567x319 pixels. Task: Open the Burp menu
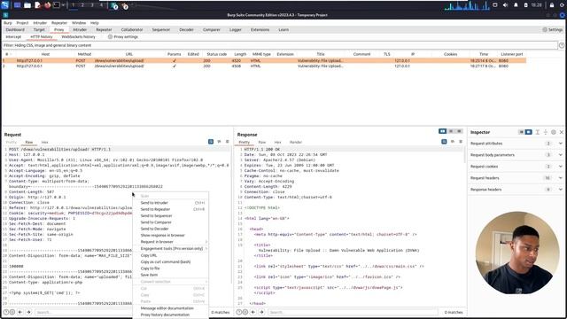(x=8, y=23)
